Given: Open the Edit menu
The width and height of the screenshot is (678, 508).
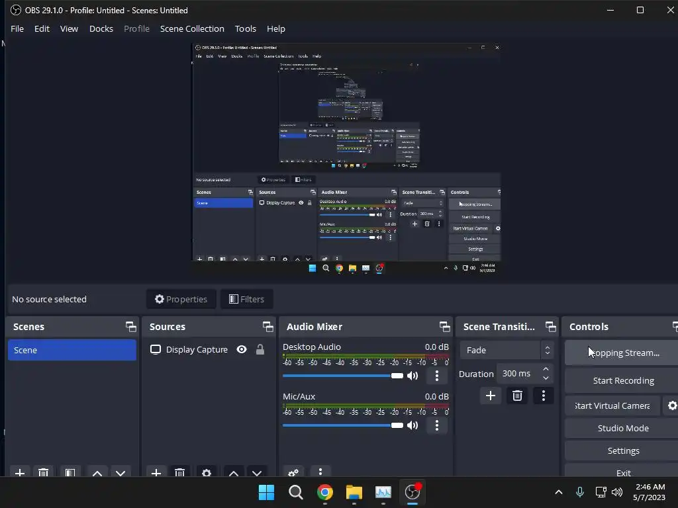Looking at the screenshot, I should 42,28.
